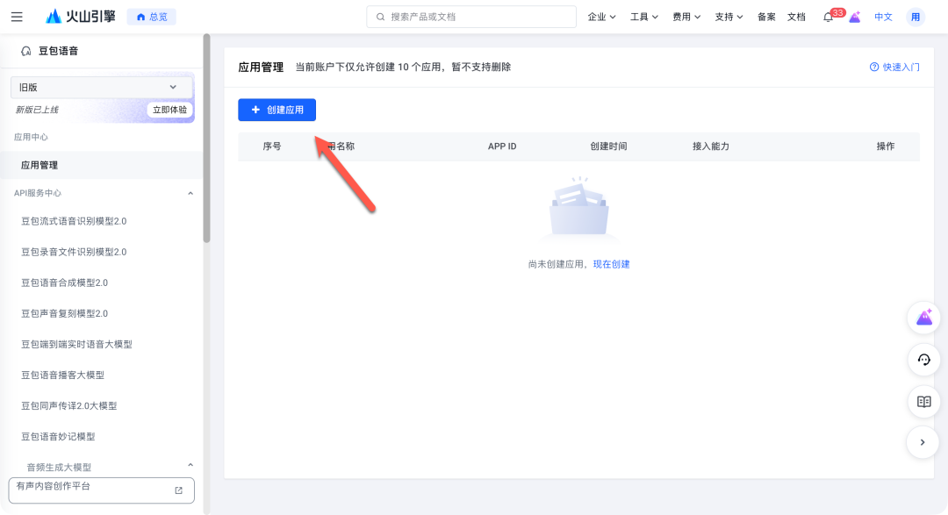Image resolution: width=948 pixels, height=515 pixels.
Task: Open 备案 in top navigation
Action: point(766,17)
